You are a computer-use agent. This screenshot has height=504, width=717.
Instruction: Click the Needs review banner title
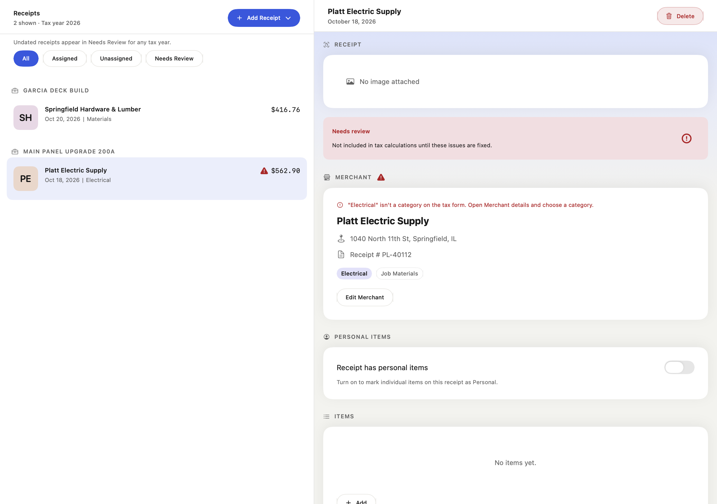[x=351, y=132]
